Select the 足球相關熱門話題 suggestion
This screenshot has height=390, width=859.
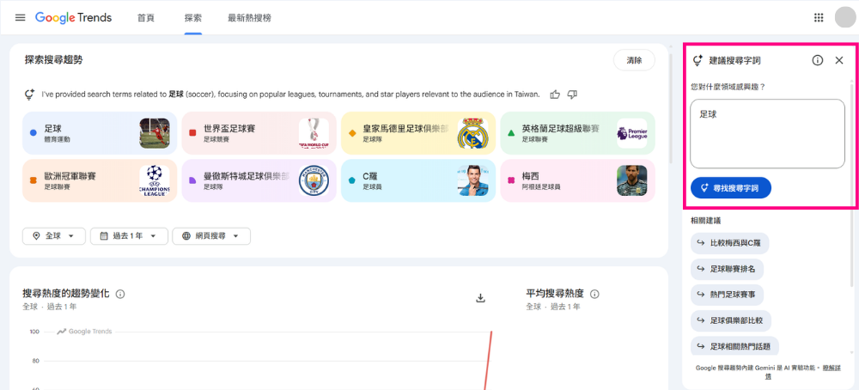tap(734, 346)
